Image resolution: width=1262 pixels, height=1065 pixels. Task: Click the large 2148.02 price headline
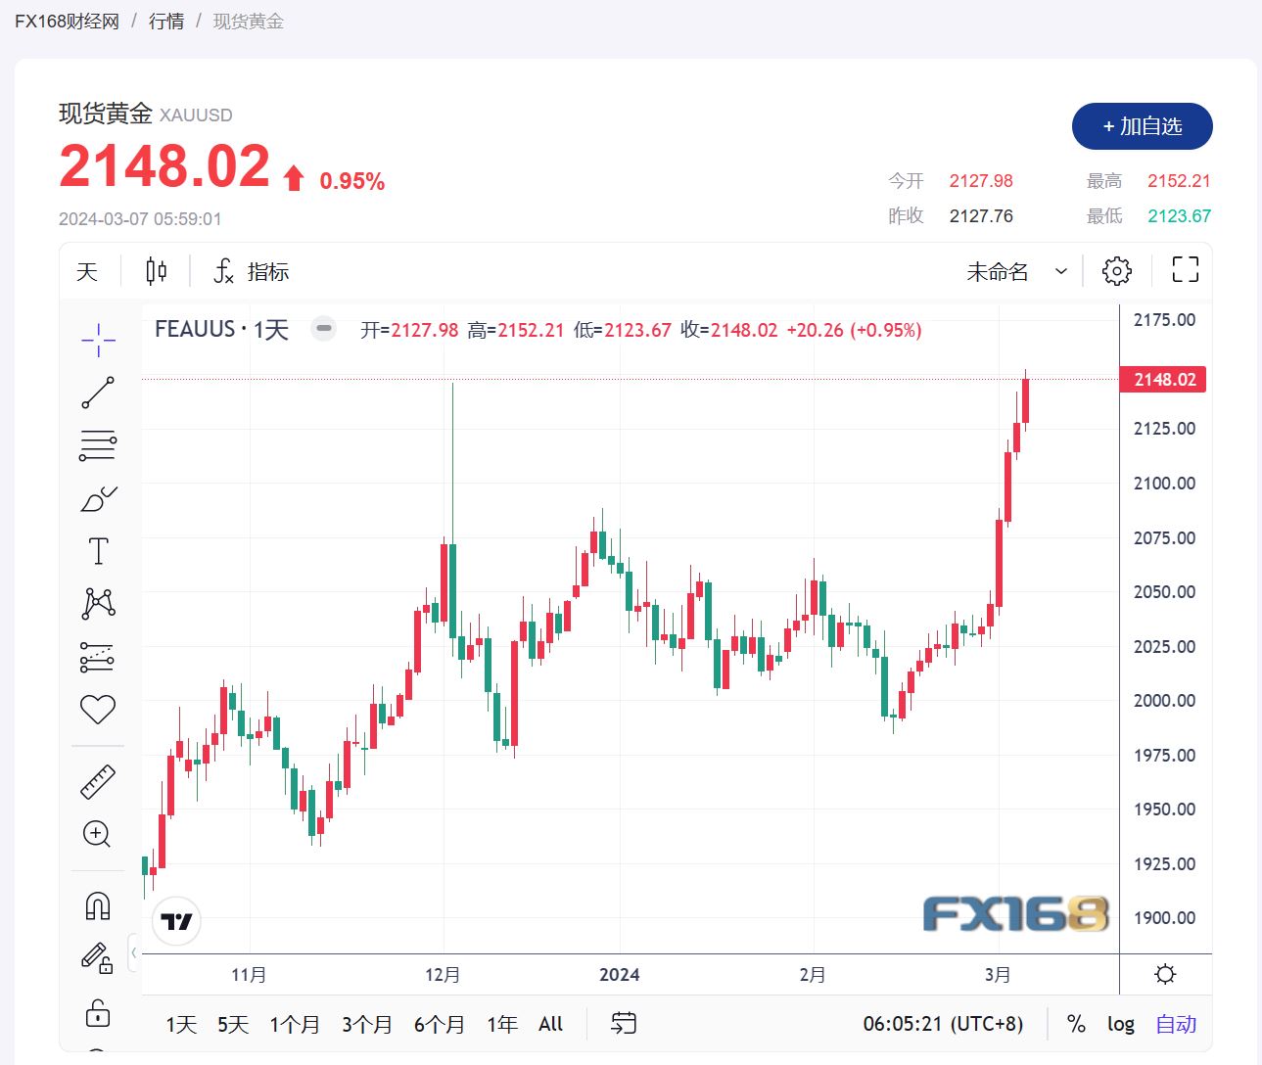click(164, 165)
